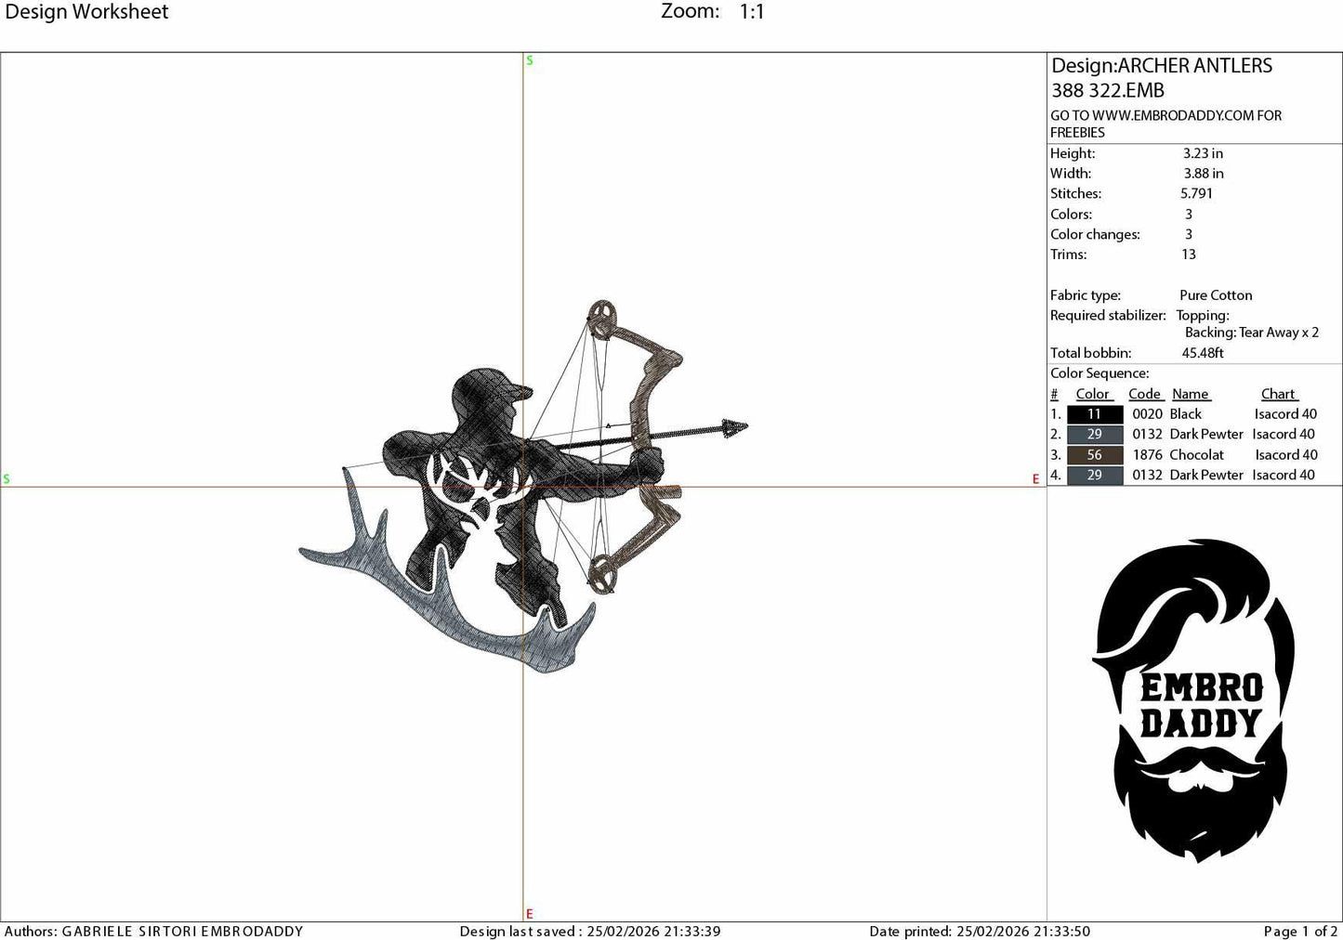Screen dimensions: 1343x940
Task: Click the Trims value '13'
Action: click(1189, 255)
